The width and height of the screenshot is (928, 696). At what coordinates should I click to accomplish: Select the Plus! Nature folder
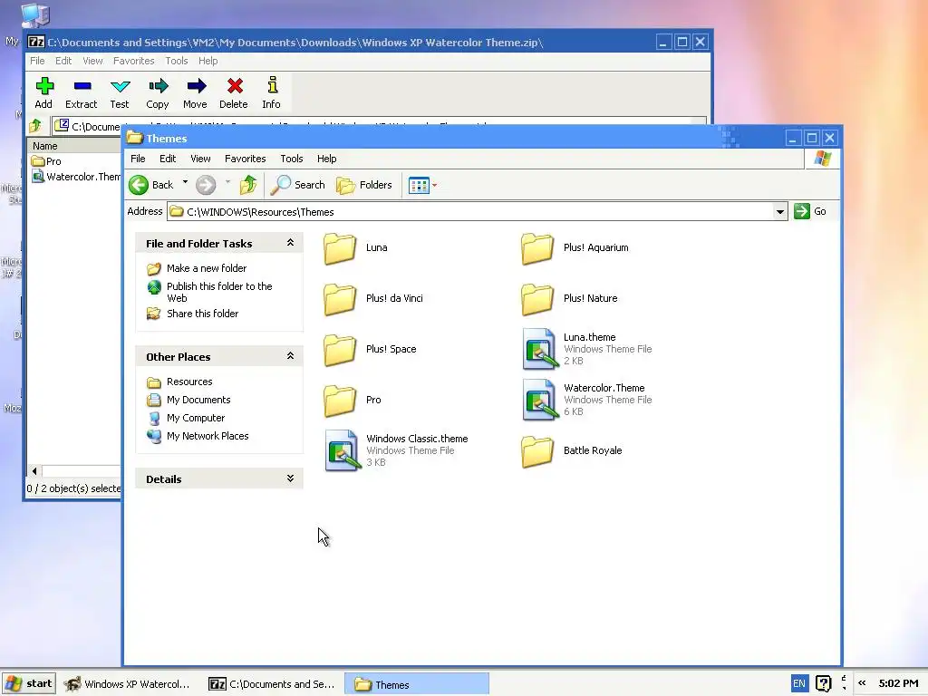click(x=569, y=298)
